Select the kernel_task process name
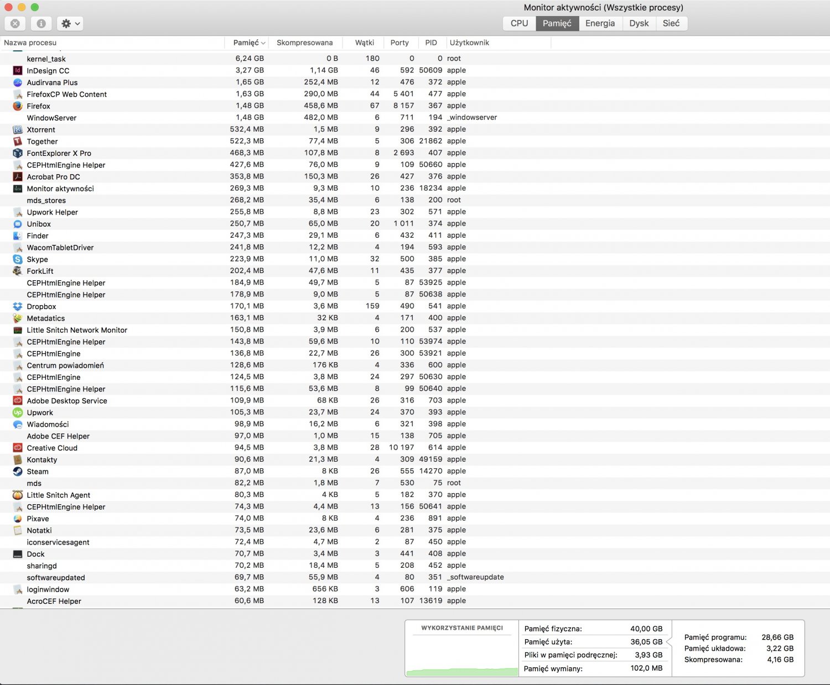This screenshot has width=830, height=685. (46, 59)
